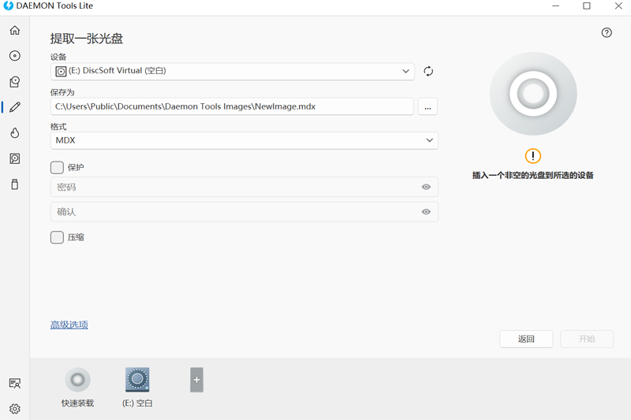
Task: Add a new virtual drive with plus
Action: (x=196, y=379)
